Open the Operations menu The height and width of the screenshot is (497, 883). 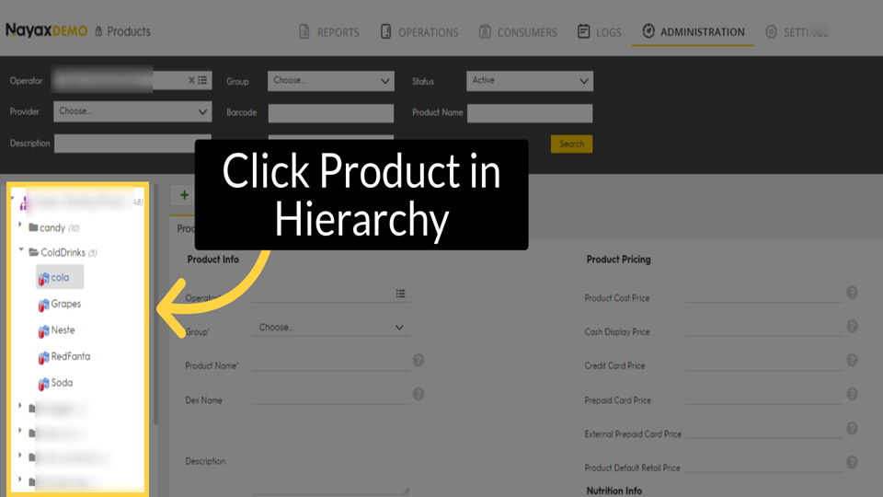tap(419, 32)
